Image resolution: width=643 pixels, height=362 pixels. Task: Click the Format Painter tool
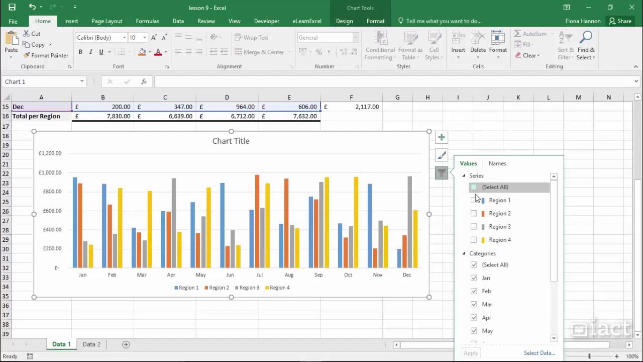[x=45, y=55]
